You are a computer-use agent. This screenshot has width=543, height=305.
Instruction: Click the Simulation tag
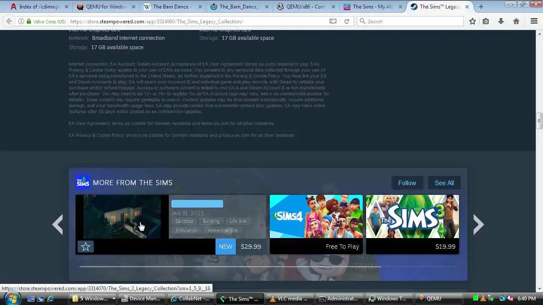(186, 230)
